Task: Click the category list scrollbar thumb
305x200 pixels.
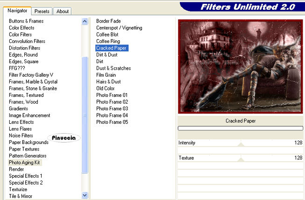Action: [85, 115]
